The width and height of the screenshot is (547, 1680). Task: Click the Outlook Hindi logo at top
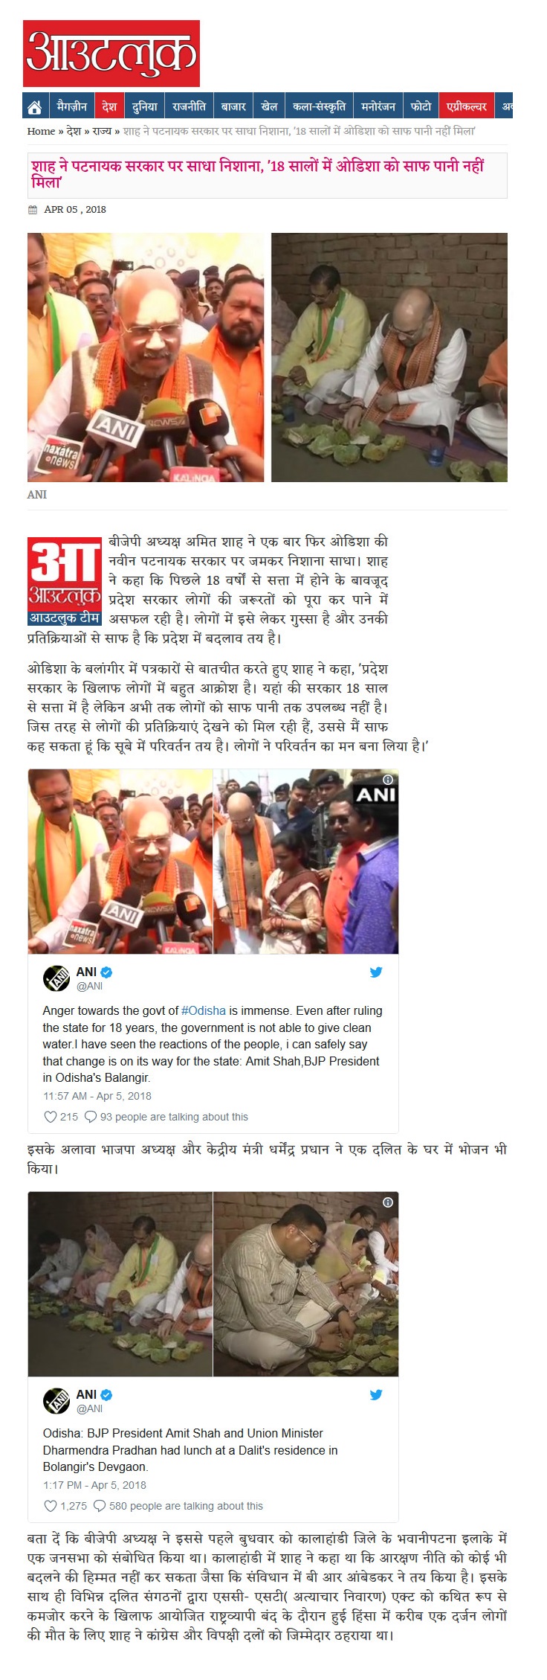111,54
